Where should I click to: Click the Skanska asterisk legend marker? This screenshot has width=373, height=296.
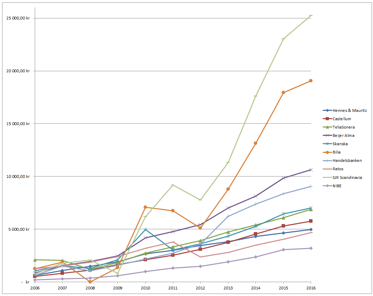[327, 143]
